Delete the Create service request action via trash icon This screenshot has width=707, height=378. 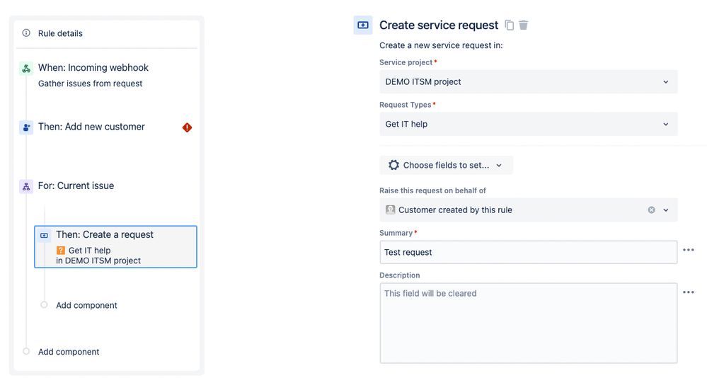point(524,25)
